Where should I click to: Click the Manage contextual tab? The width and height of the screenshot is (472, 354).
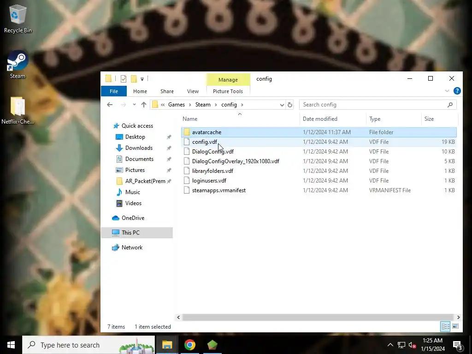(x=228, y=79)
